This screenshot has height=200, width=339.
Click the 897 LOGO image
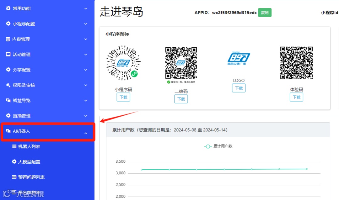239,58
